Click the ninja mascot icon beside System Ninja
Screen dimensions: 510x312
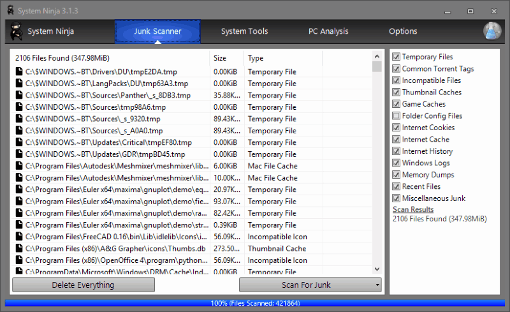coord(15,31)
